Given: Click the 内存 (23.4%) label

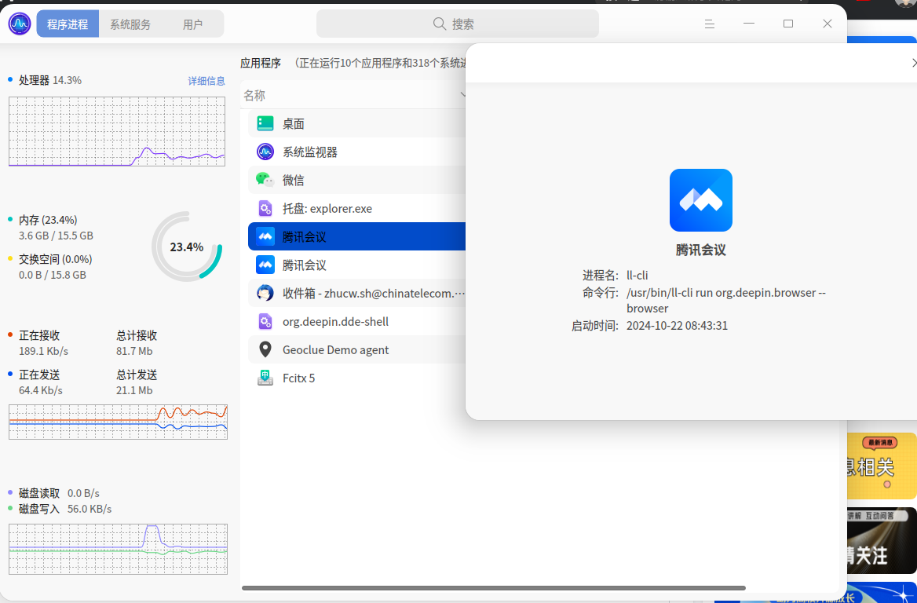Looking at the screenshot, I should click(x=48, y=220).
